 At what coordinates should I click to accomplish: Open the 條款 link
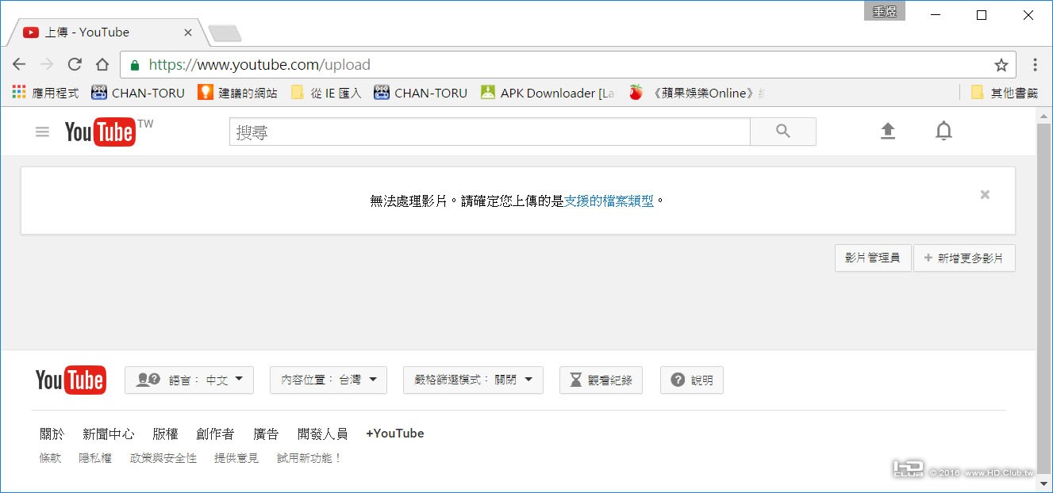coord(50,458)
